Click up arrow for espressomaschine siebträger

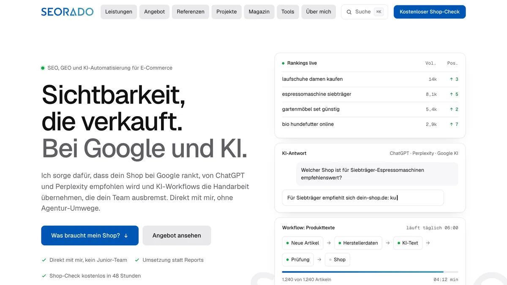point(451,94)
